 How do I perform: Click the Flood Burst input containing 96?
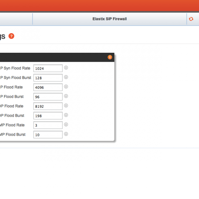[48, 97]
